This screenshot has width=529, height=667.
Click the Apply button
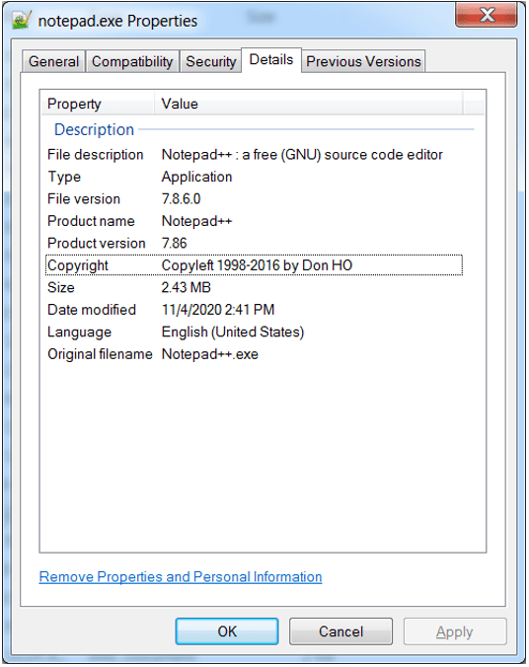tap(455, 631)
